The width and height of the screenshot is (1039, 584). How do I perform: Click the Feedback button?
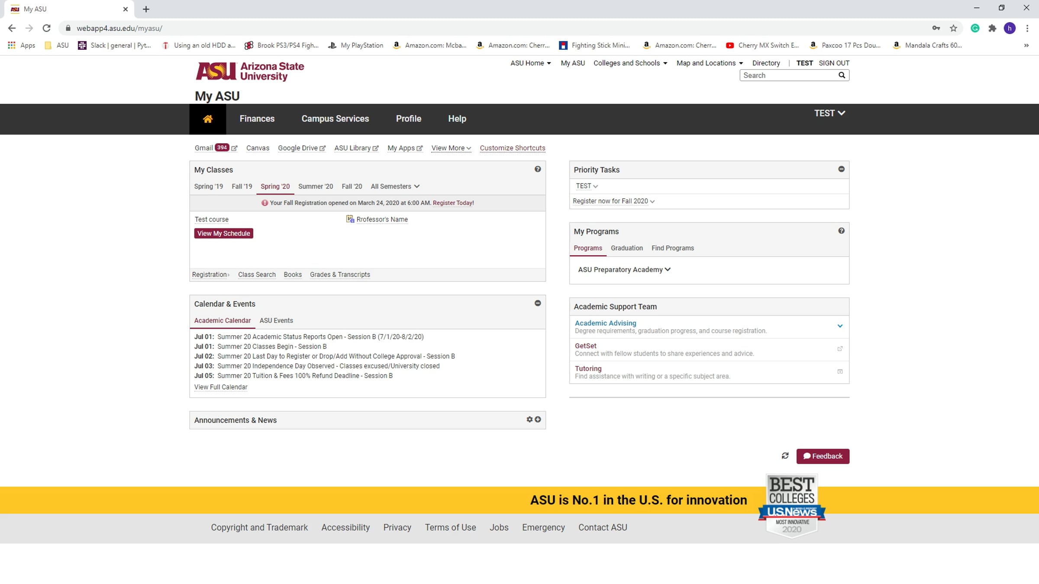click(823, 456)
